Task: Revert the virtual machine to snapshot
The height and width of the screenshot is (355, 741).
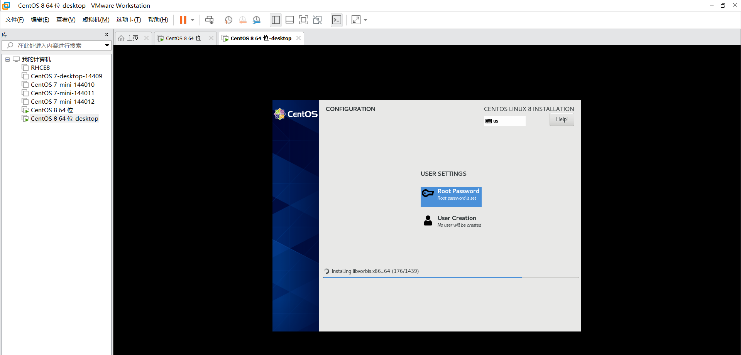Action: 242,20
